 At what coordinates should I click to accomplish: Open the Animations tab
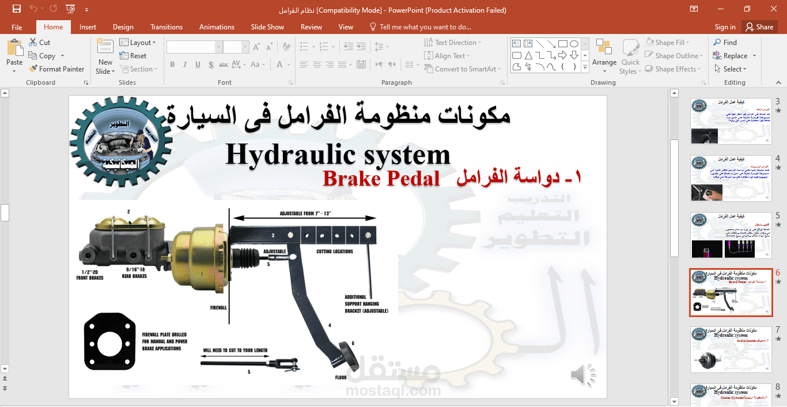(217, 27)
